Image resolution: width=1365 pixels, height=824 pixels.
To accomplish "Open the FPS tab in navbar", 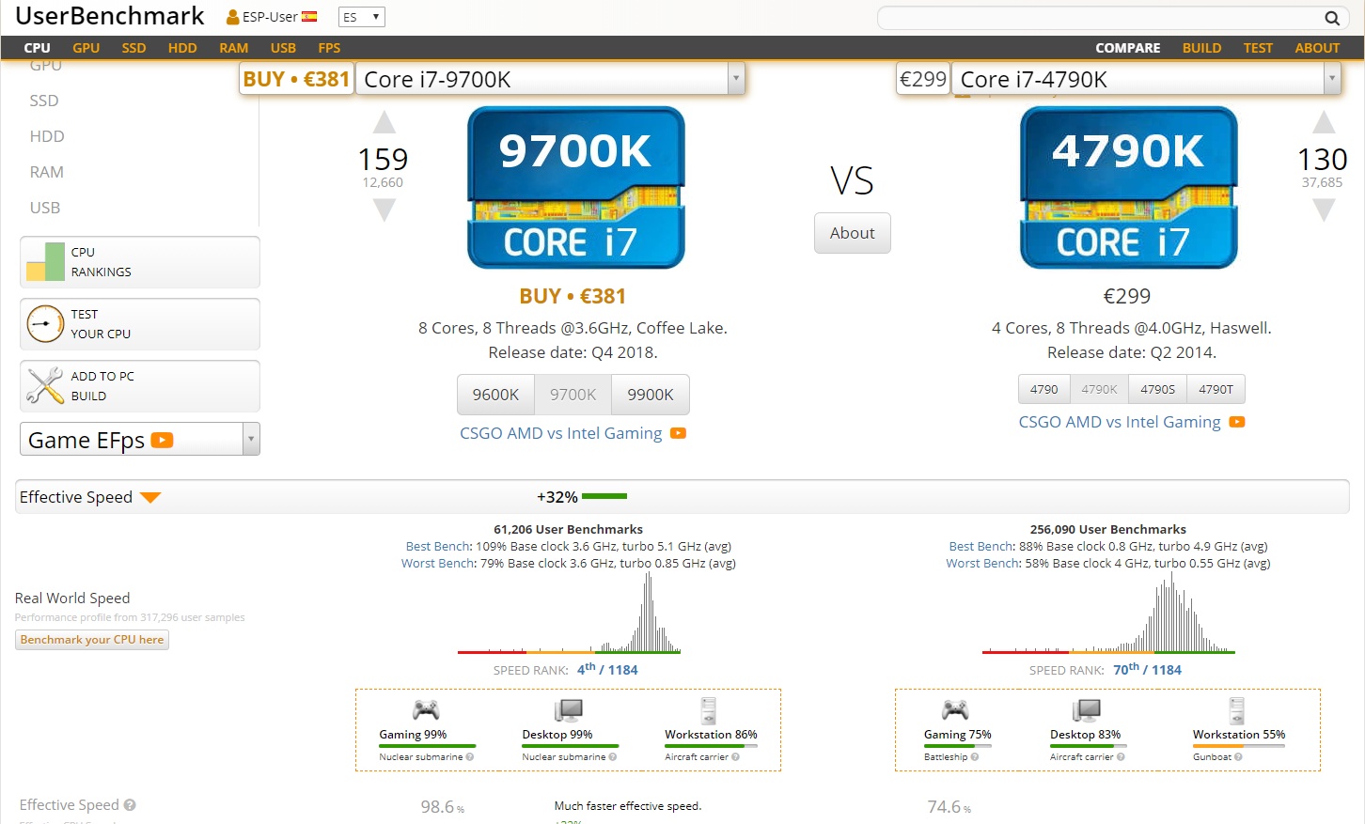I will pyautogui.click(x=329, y=48).
